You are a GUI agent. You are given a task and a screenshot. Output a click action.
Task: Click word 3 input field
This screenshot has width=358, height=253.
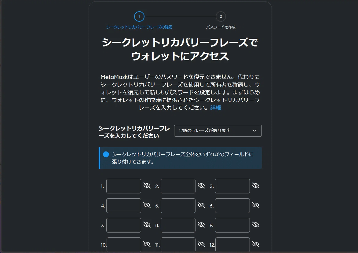pyautogui.click(x=232, y=186)
